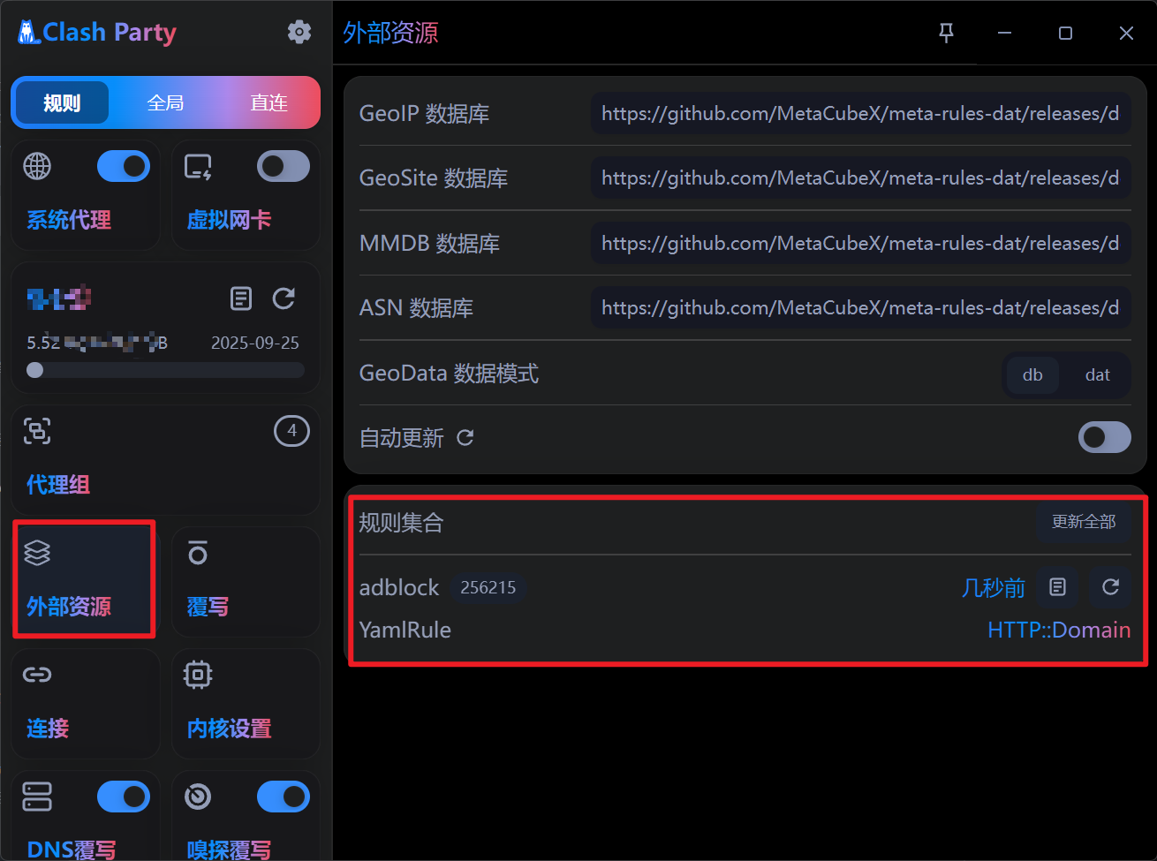Open the 内核设置 core settings card
Image resolution: width=1157 pixels, height=861 pixels.
[x=245, y=704]
